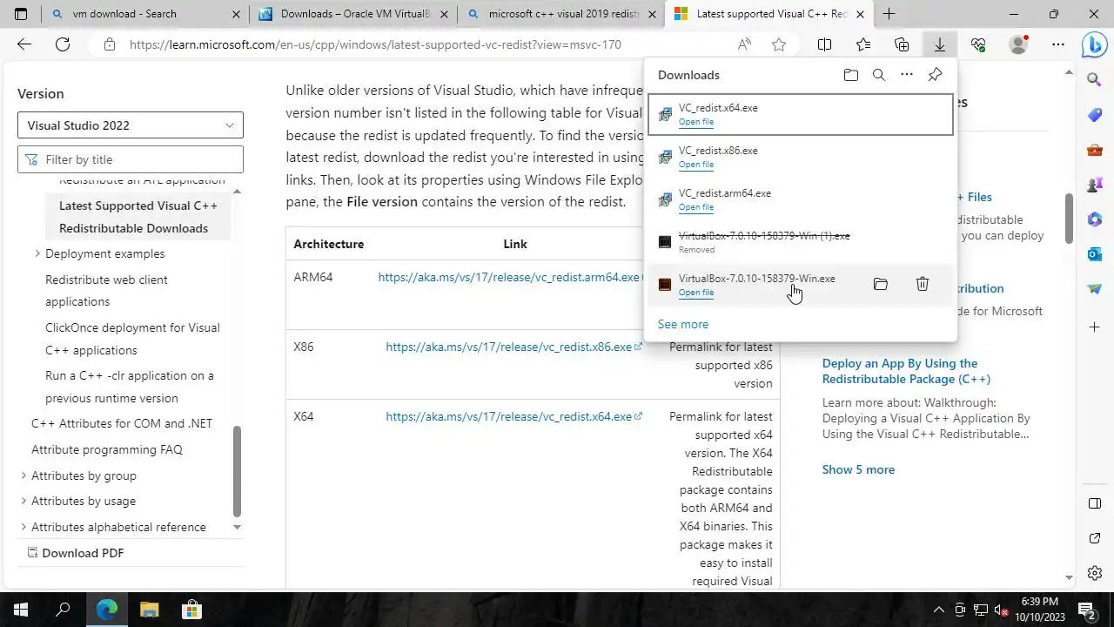Refresh the current page
Screen dimensions: 1114x627
[x=63, y=44]
